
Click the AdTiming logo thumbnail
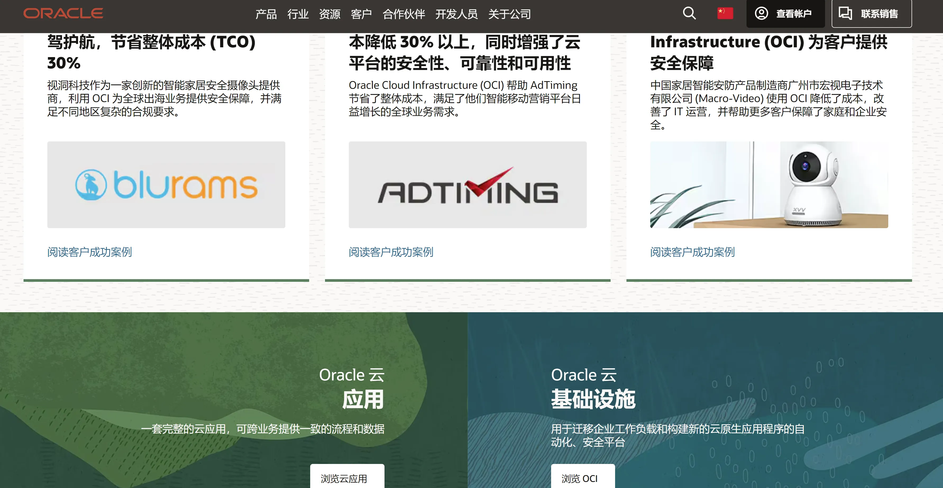click(468, 185)
